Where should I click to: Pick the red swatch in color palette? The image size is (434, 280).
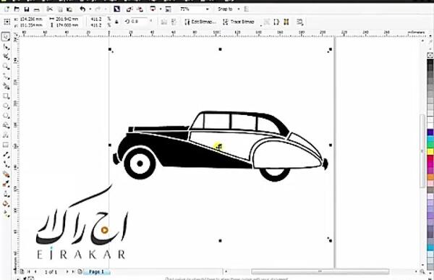430,158
